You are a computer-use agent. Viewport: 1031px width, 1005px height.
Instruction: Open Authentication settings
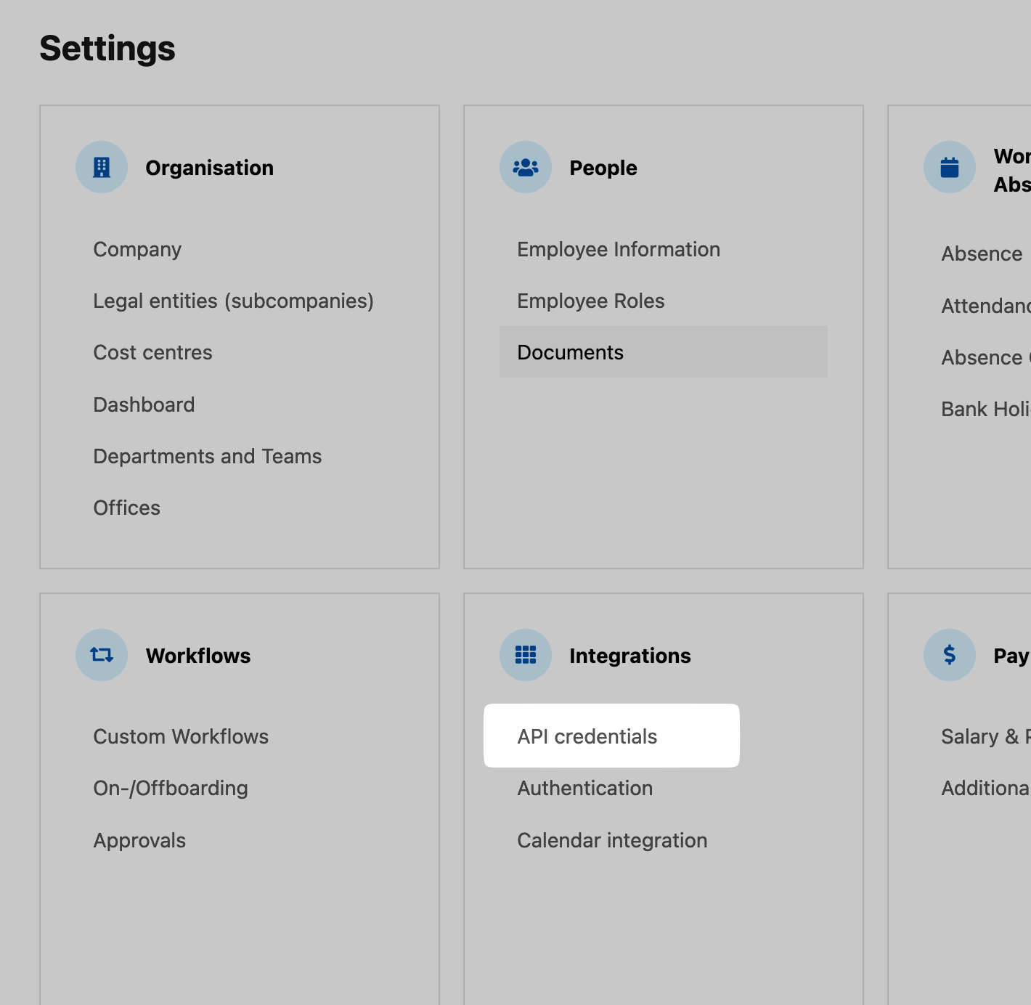tap(584, 788)
